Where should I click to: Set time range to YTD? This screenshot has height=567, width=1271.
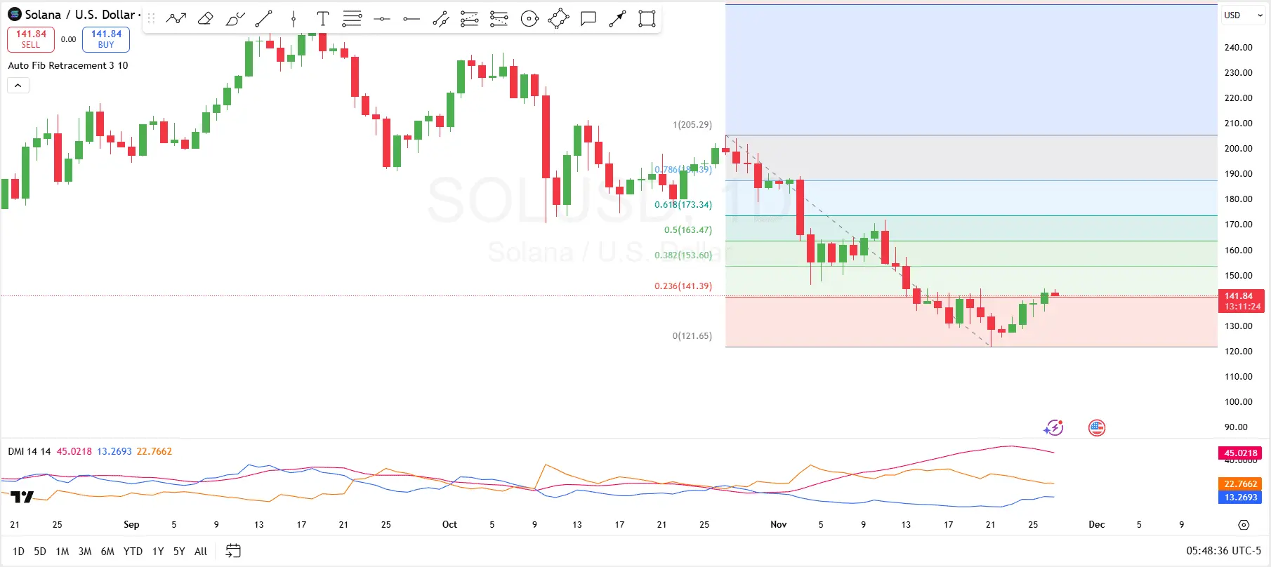click(x=133, y=552)
